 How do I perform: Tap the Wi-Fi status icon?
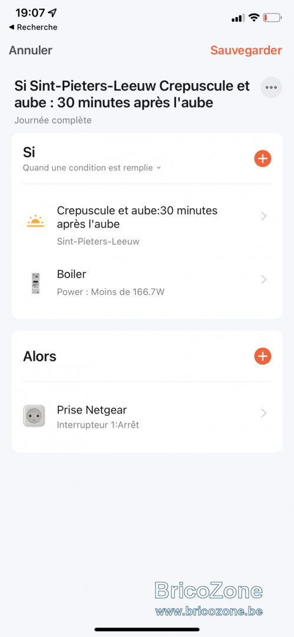(x=254, y=18)
